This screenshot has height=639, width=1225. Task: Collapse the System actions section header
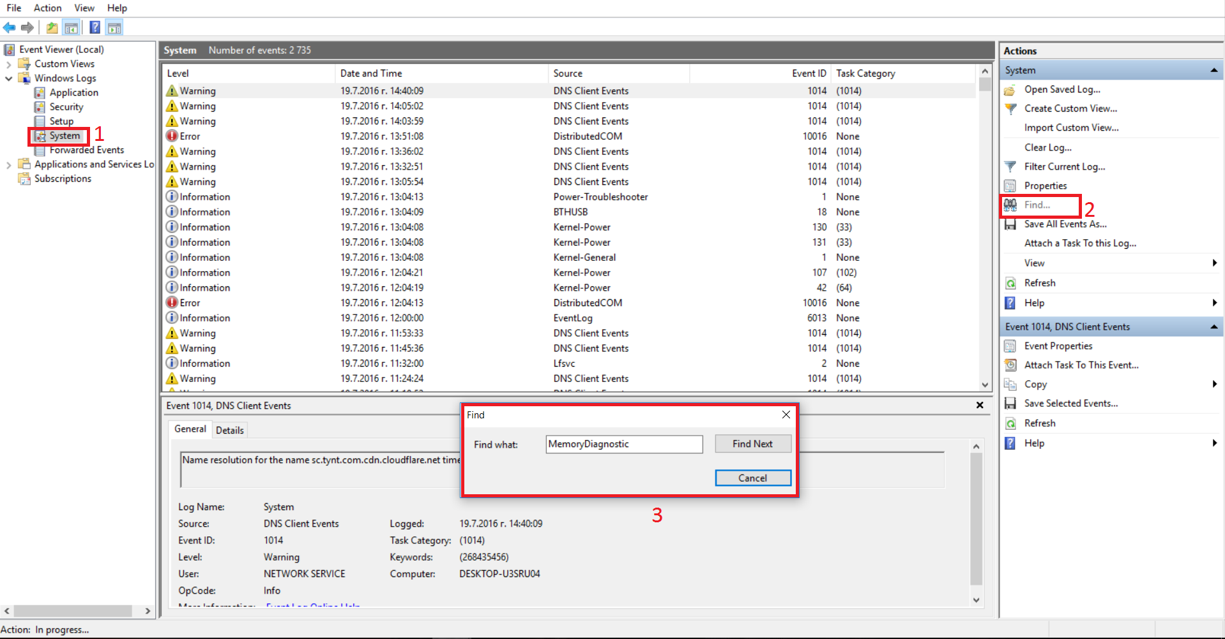click(1214, 70)
